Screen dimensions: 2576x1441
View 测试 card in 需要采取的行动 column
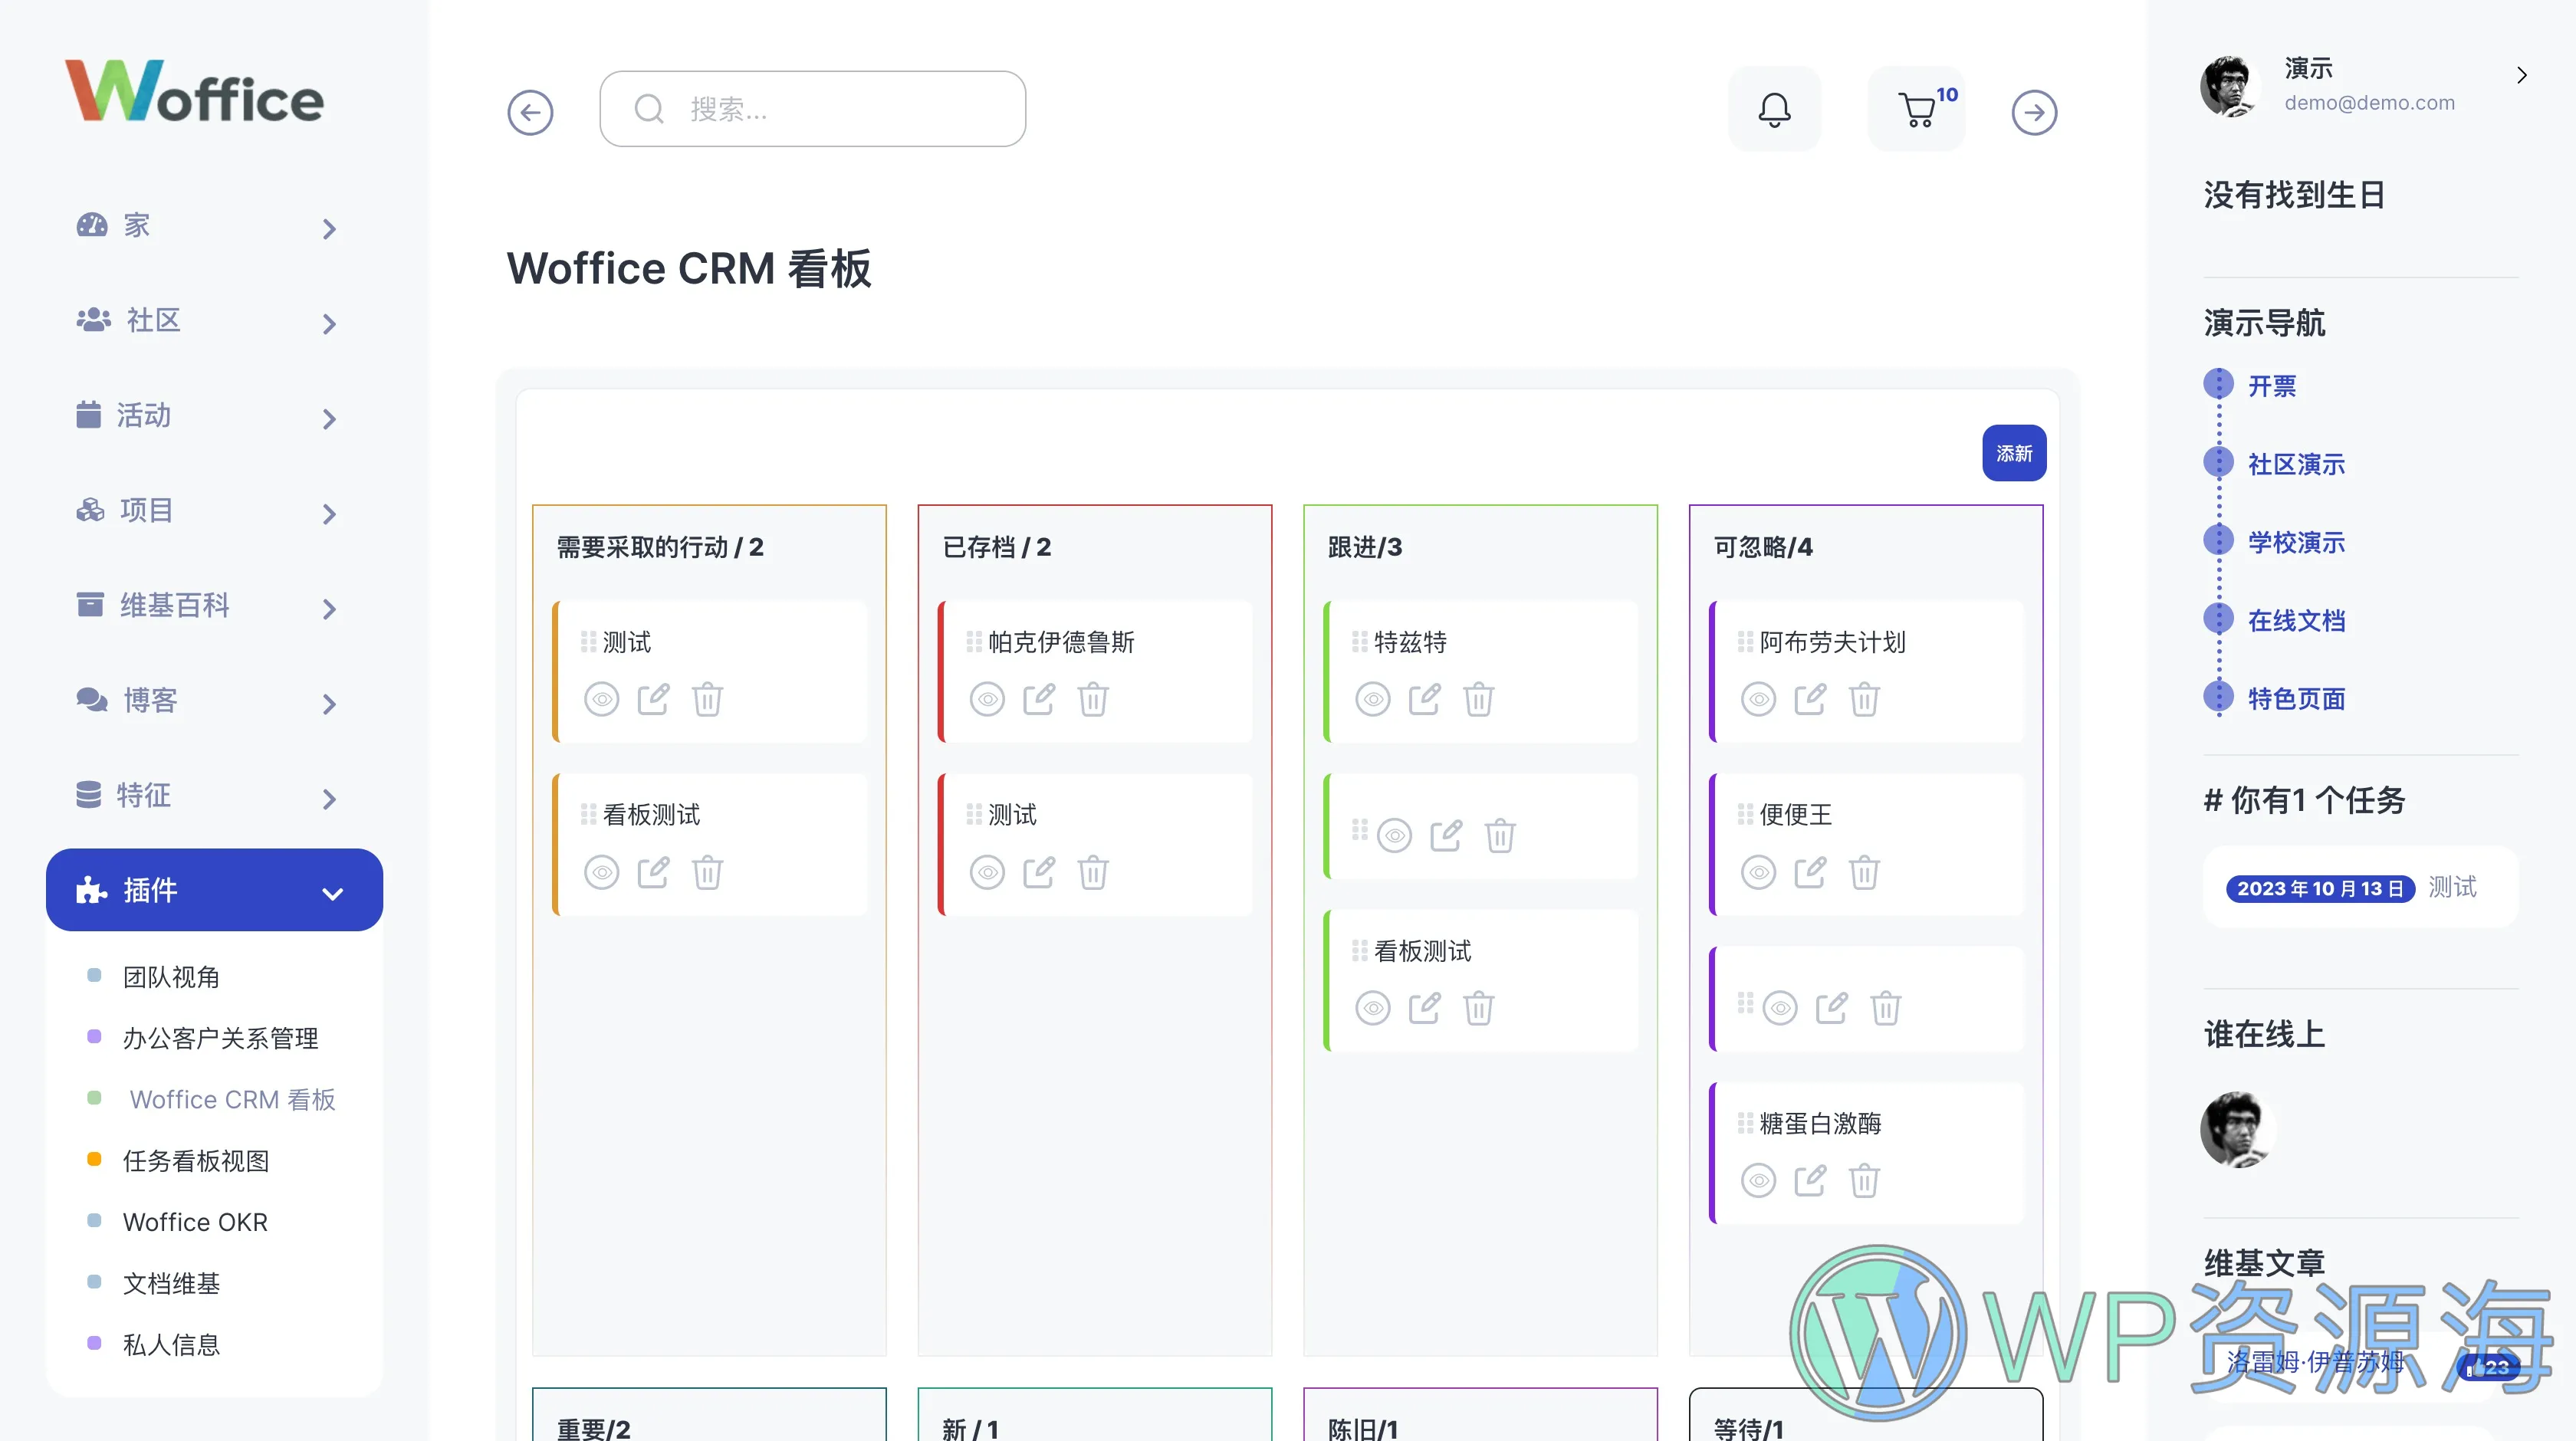pyautogui.click(x=602, y=699)
